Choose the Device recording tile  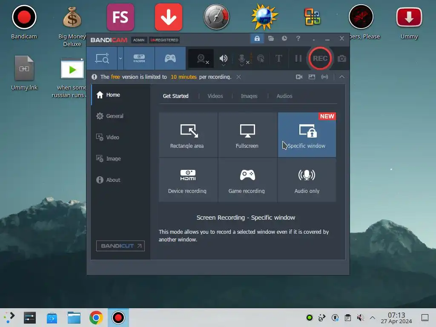[x=188, y=180]
